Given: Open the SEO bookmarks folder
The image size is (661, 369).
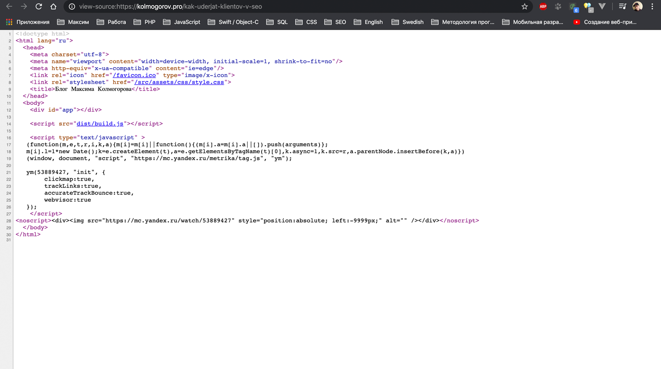Looking at the screenshot, I should pyautogui.click(x=335, y=22).
